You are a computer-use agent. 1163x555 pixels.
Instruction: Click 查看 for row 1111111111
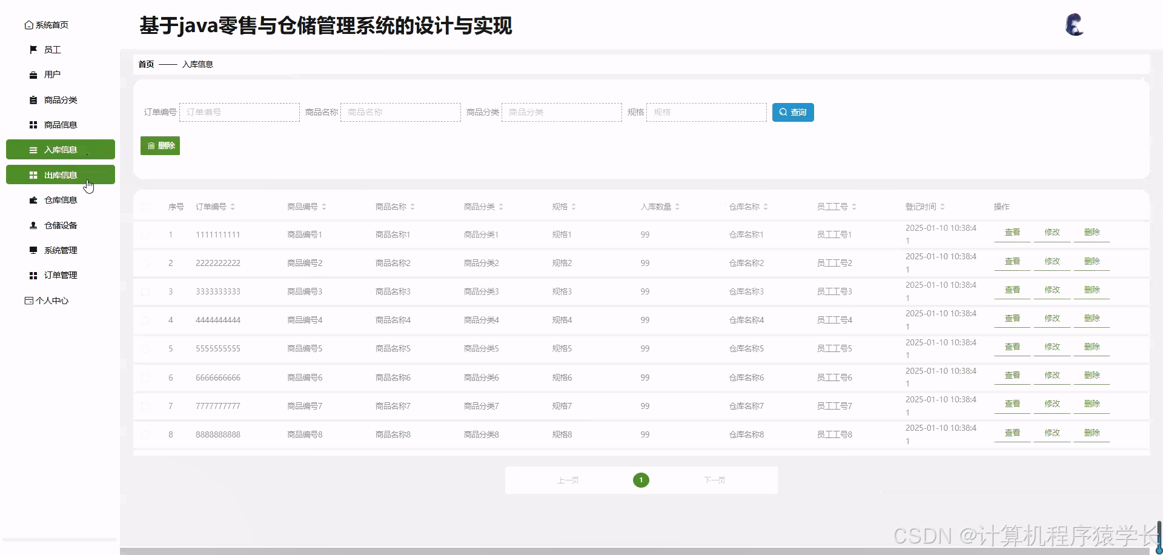1012,233
